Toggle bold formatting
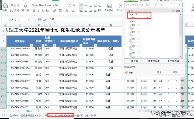Screen dimensions: 194x119 pyautogui.click(x=34, y=10)
